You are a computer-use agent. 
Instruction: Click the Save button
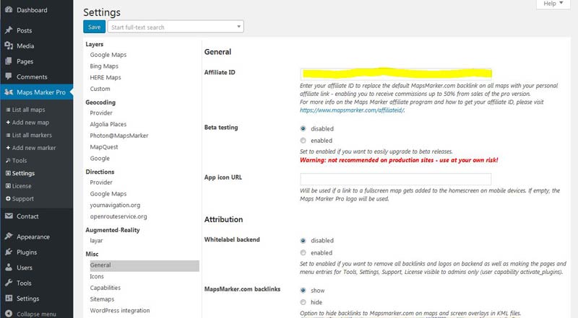click(95, 27)
